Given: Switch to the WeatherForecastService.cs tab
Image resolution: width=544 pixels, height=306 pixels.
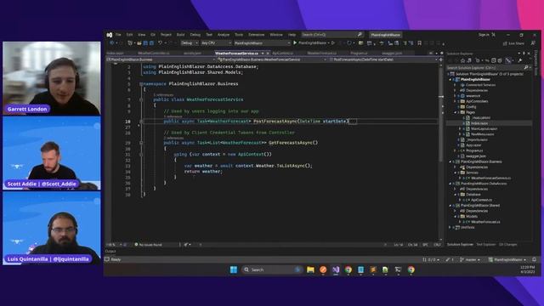Looking at the screenshot, I should [237, 53].
